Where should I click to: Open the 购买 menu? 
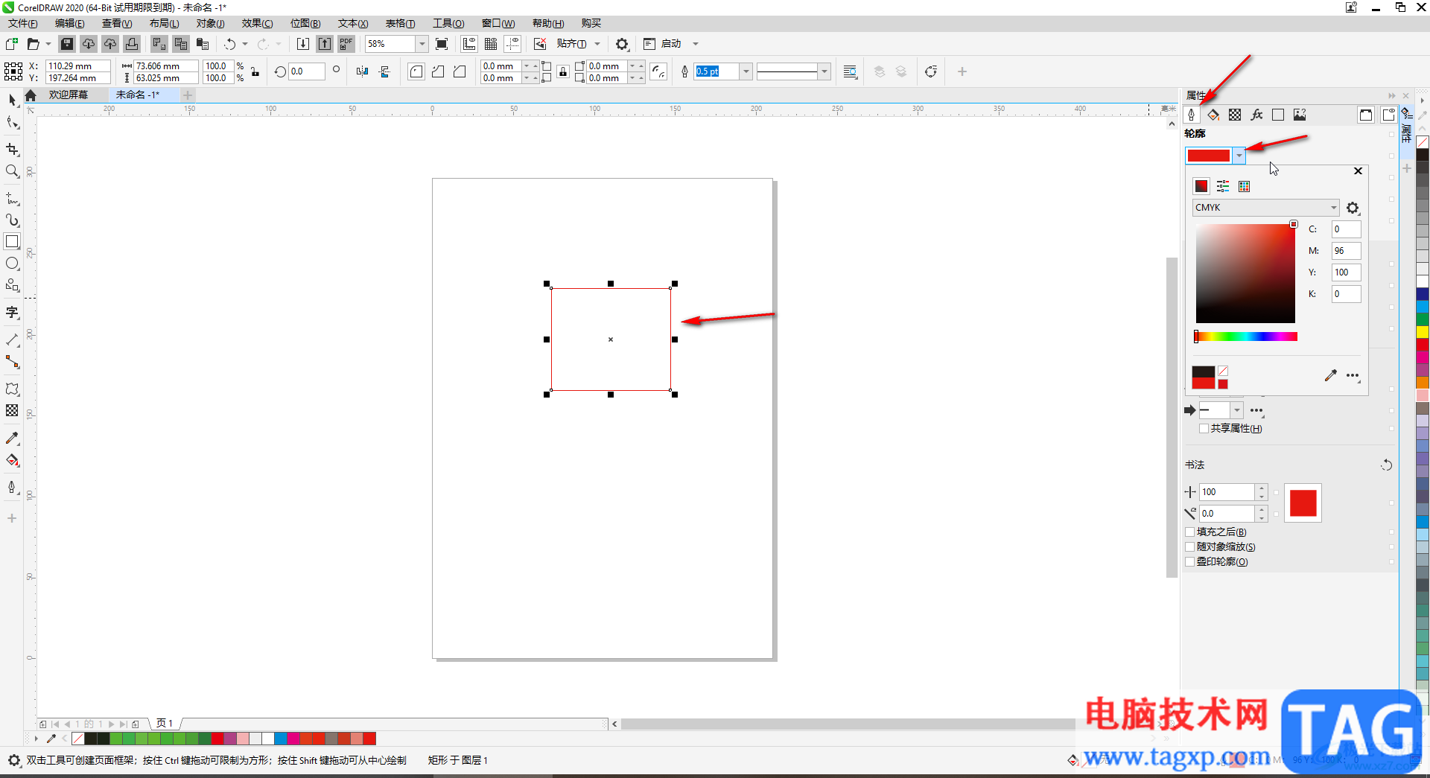[x=591, y=23]
